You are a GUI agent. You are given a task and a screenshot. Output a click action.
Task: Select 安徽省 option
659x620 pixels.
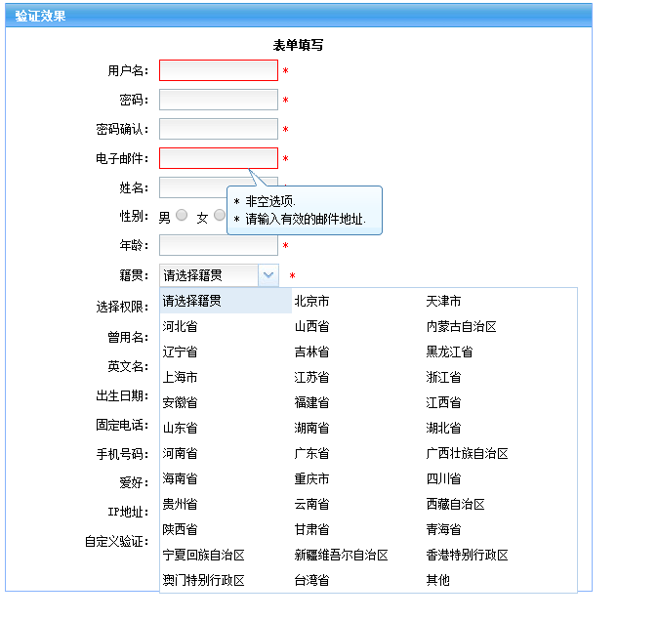[180, 402]
